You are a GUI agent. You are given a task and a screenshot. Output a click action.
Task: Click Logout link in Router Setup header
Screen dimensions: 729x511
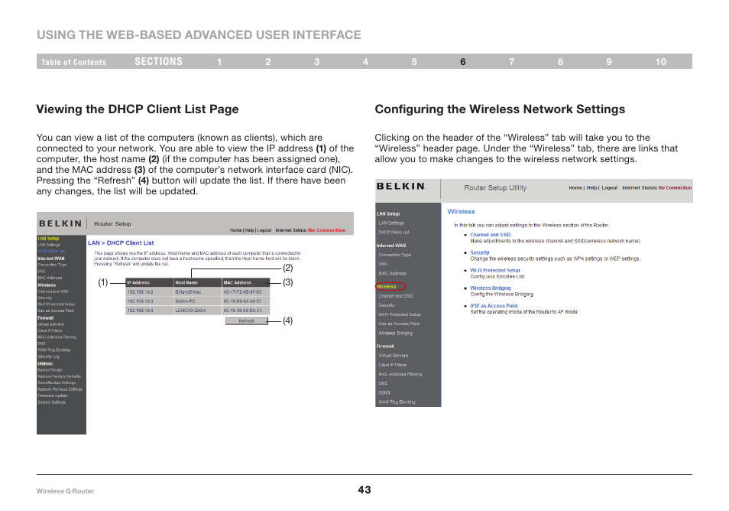(264, 230)
